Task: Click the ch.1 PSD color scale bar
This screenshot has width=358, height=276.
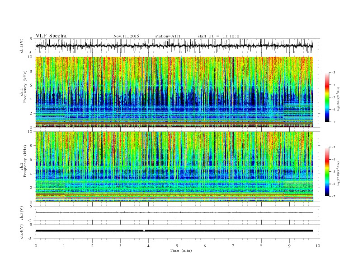Action: click(x=327, y=97)
